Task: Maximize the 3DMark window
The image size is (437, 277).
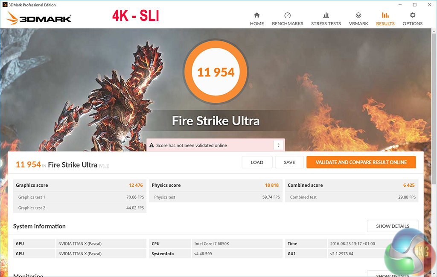Action: [414, 5]
